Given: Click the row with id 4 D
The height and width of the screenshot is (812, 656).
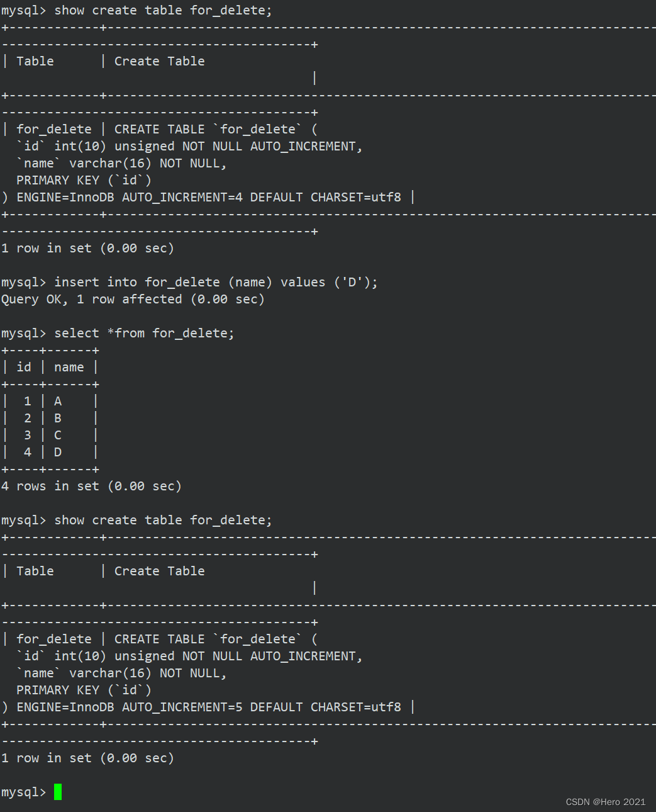Looking at the screenshot, I should click(50, 452).
